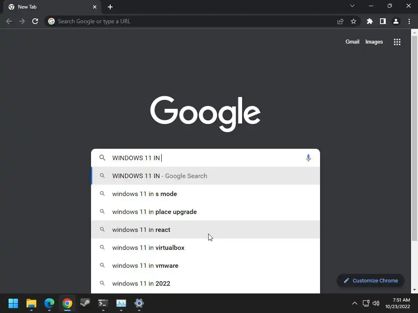The height and width of the screenshot is (313, 418).
Task: Click the back navigation arrow
Action: coord(9,21)
